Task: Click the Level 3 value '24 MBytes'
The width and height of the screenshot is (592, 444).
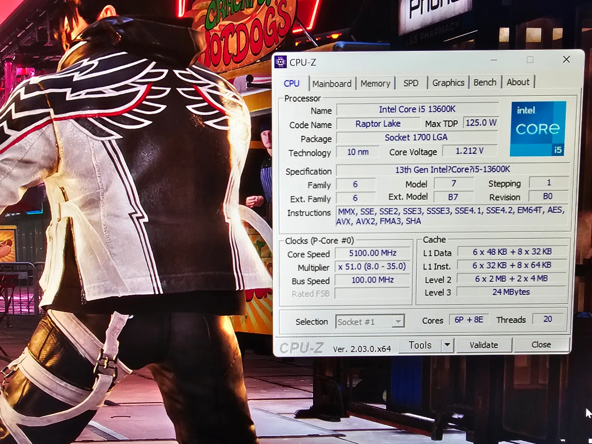Action: (x=512, y=292)
